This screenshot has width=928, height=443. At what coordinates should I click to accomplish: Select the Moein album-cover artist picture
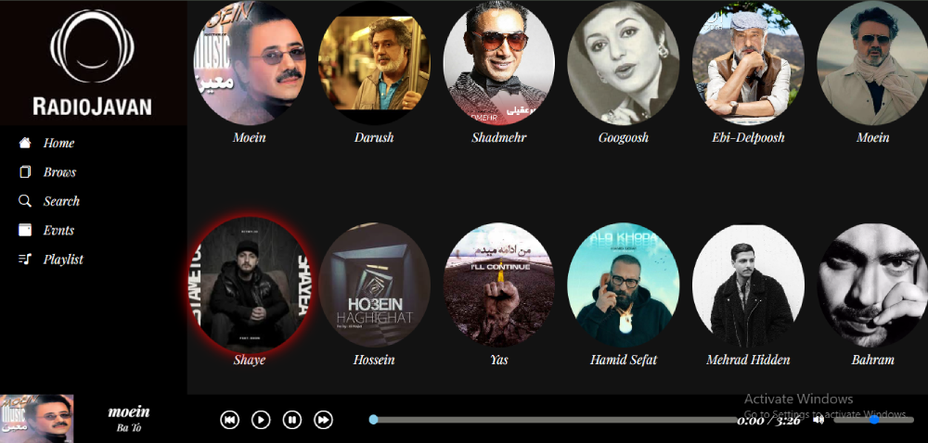point(250,63)
